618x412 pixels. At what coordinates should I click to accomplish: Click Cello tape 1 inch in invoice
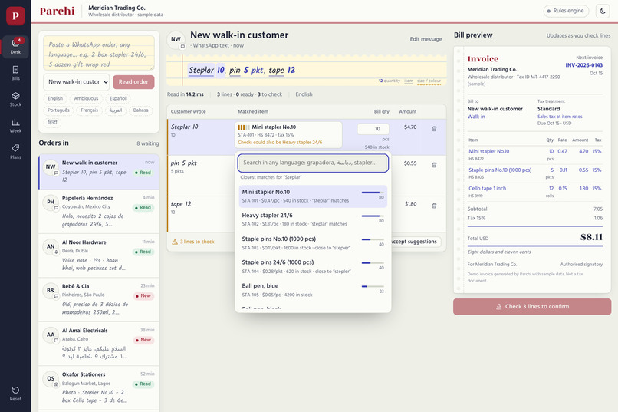pyautogui.click(x=487, y=189)
